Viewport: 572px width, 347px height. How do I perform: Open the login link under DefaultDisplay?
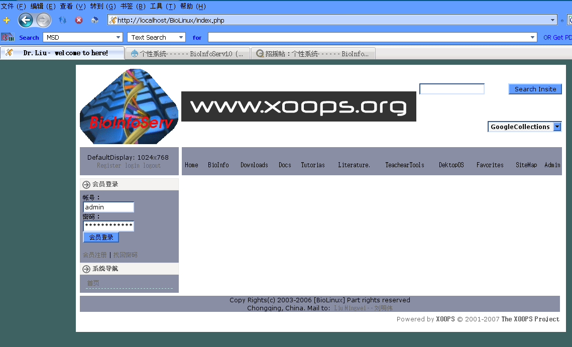tap(132, 166)
